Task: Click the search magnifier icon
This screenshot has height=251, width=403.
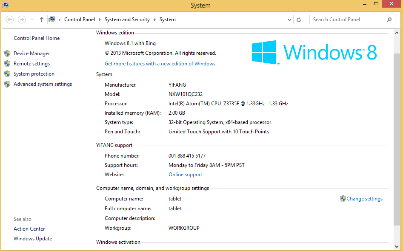Action: click(x=389, y=20)
